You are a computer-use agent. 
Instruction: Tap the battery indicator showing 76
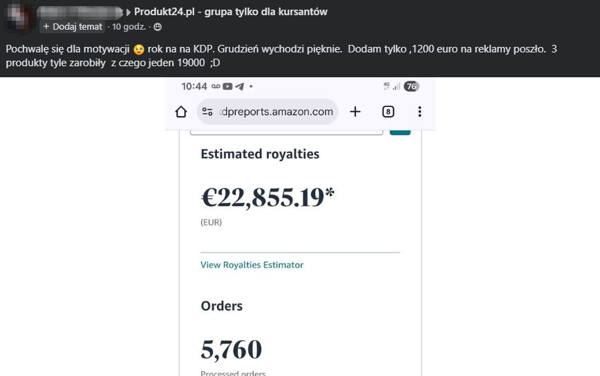coord(411,86)
